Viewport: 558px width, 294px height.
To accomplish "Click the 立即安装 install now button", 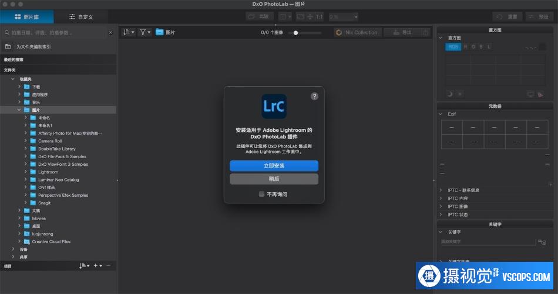I will 274,166.
